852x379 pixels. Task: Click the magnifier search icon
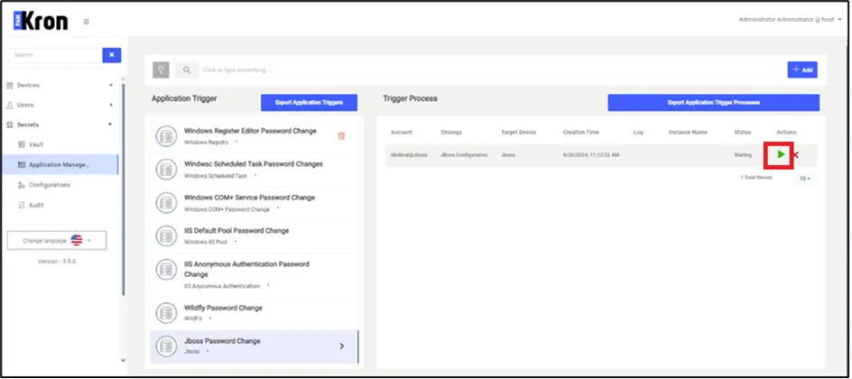tap(186, 70)
